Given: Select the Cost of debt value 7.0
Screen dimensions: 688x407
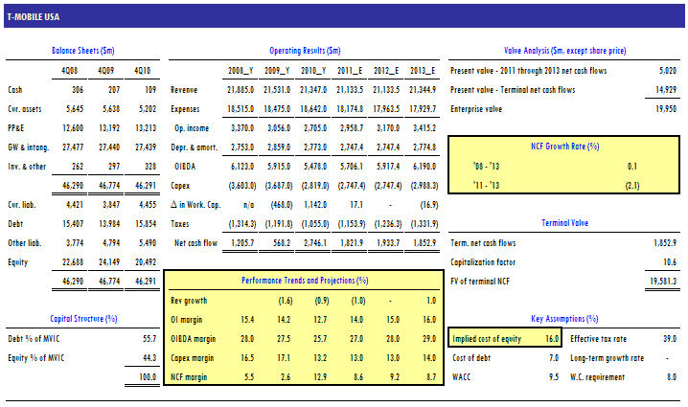Looking at the screenshot, I should click(553, 357).
